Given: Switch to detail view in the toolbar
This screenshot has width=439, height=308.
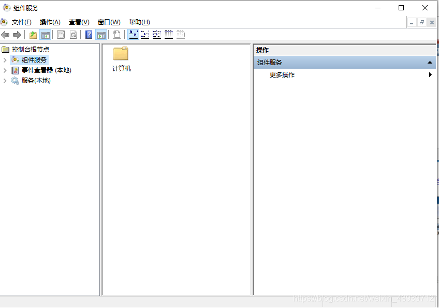Looking at the screenshot, I should (169, 35).
